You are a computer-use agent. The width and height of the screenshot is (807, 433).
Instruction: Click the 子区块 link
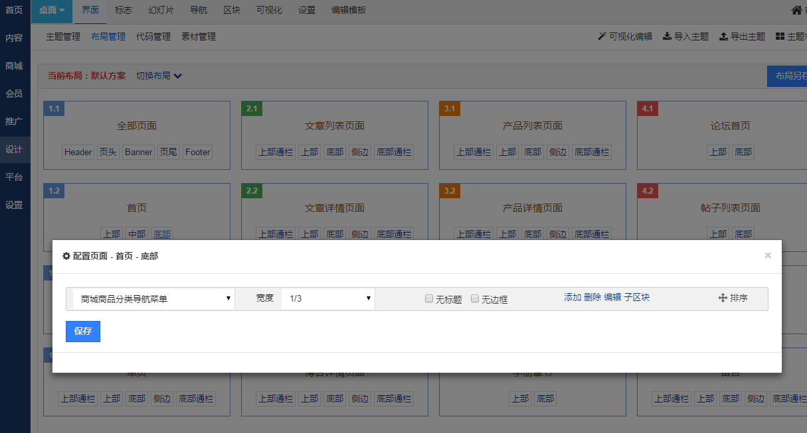coord(636,297)
